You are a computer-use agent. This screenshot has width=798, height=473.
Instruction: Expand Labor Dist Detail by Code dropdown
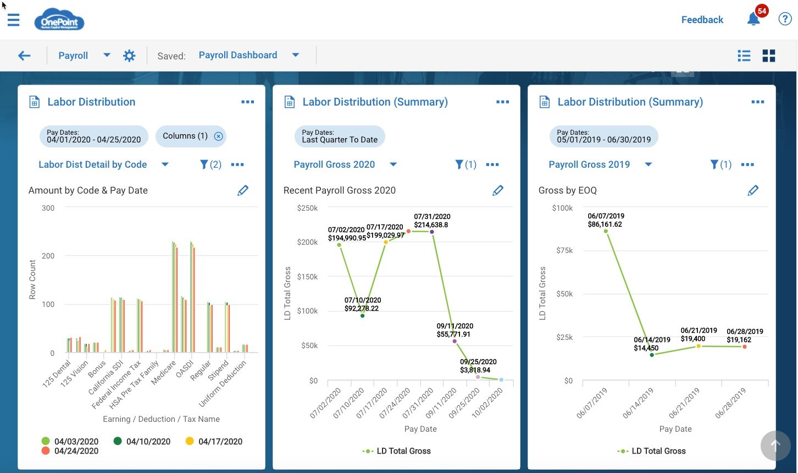(x=165, y=164)
